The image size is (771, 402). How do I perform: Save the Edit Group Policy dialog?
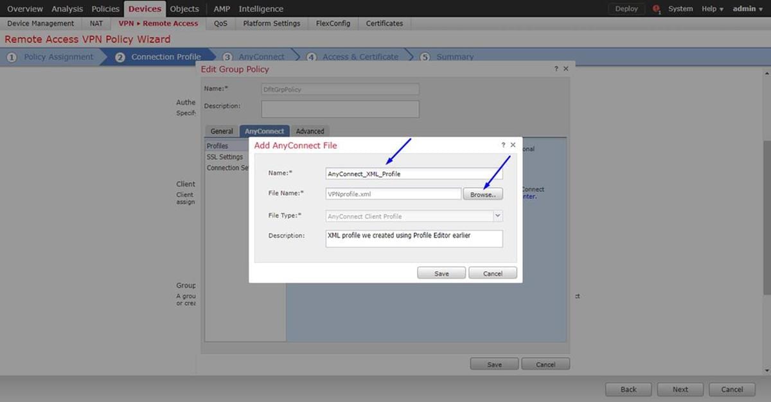494,364
